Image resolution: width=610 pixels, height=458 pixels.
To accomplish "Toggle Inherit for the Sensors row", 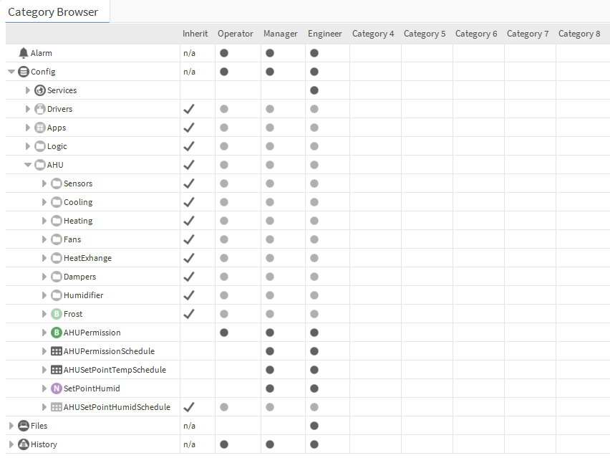I will point(188,183).
